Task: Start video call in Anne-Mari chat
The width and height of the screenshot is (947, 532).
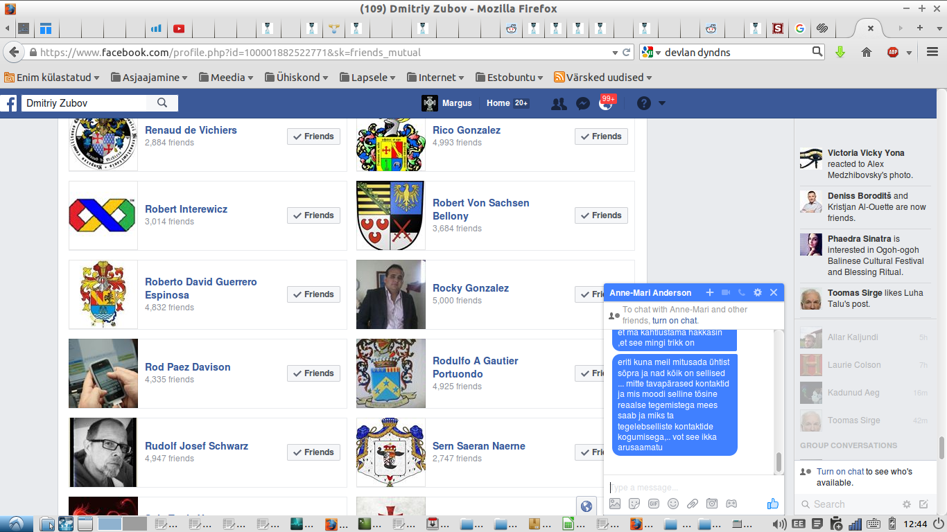Action: (x=726, y=292)
